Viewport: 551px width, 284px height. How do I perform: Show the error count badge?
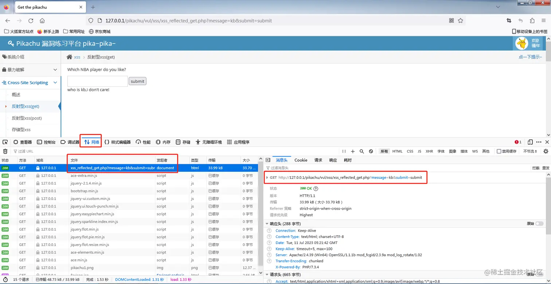(518, 142)
